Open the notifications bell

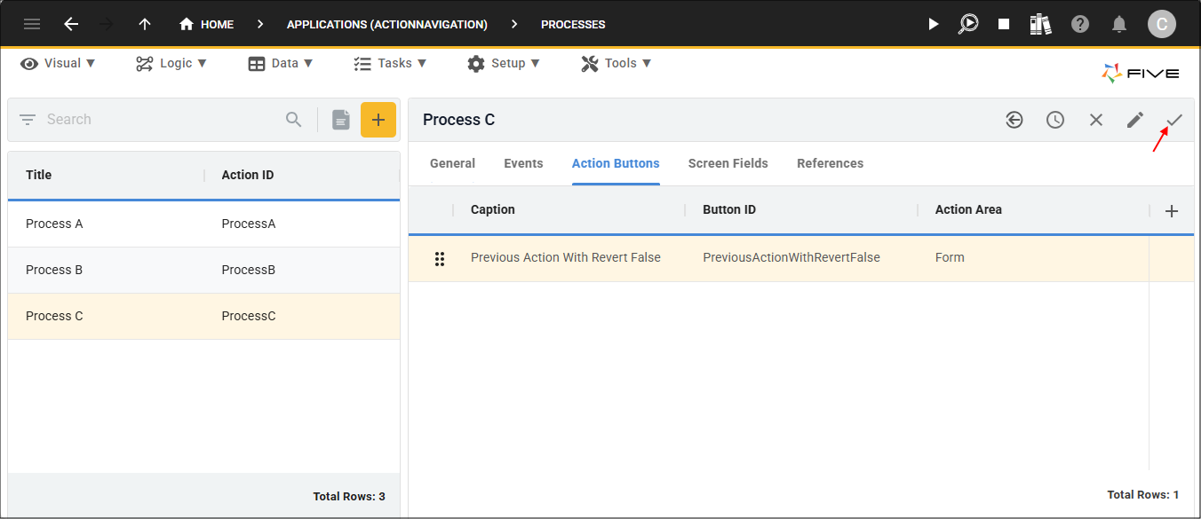1120,24
